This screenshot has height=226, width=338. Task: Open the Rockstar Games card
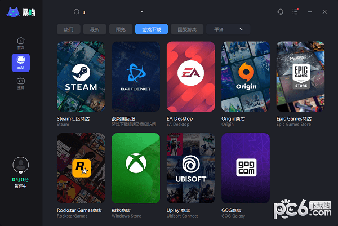click(x=81, y=168)
